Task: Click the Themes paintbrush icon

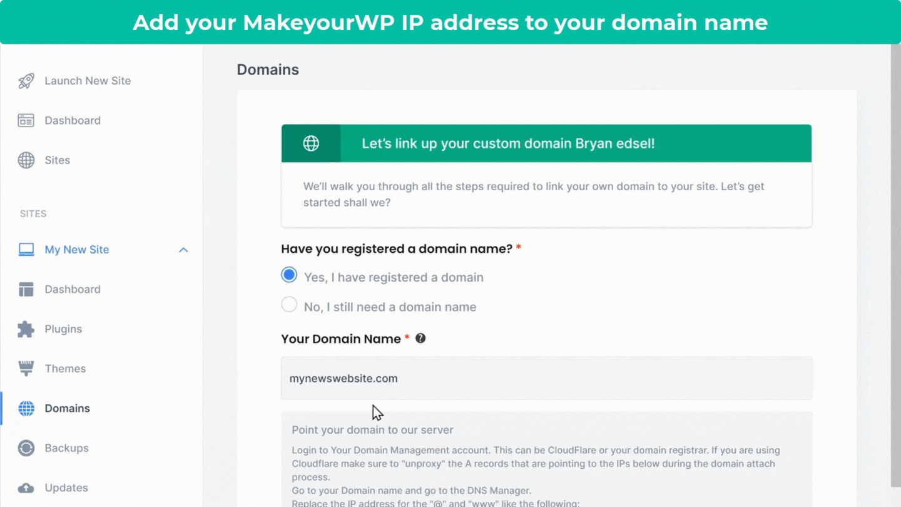Action: 26,369
